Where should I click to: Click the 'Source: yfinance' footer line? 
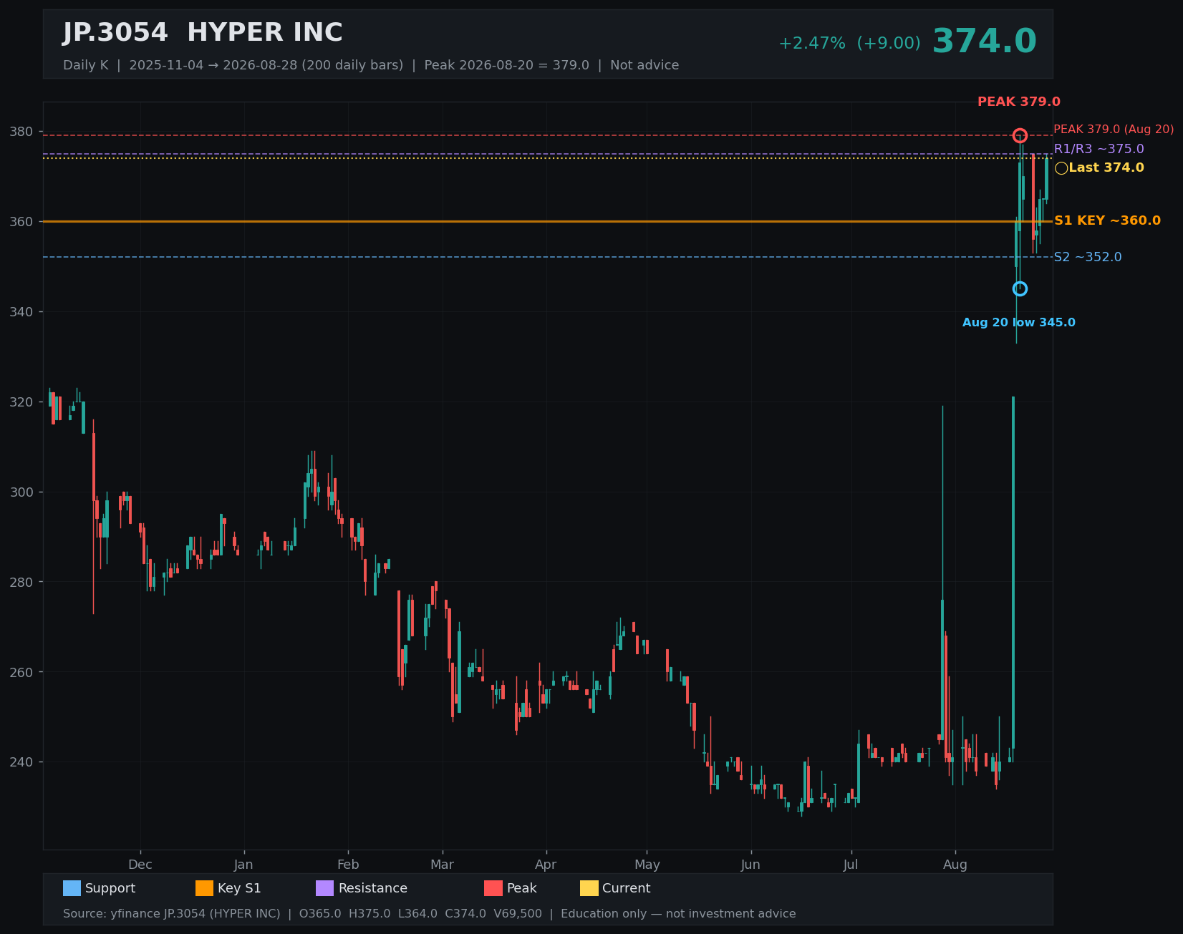coord(430,914)
